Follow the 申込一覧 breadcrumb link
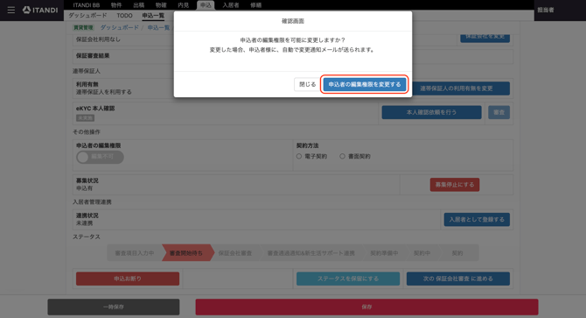The image size is (586, 318). pyautogui.click(x=158, y=28)
